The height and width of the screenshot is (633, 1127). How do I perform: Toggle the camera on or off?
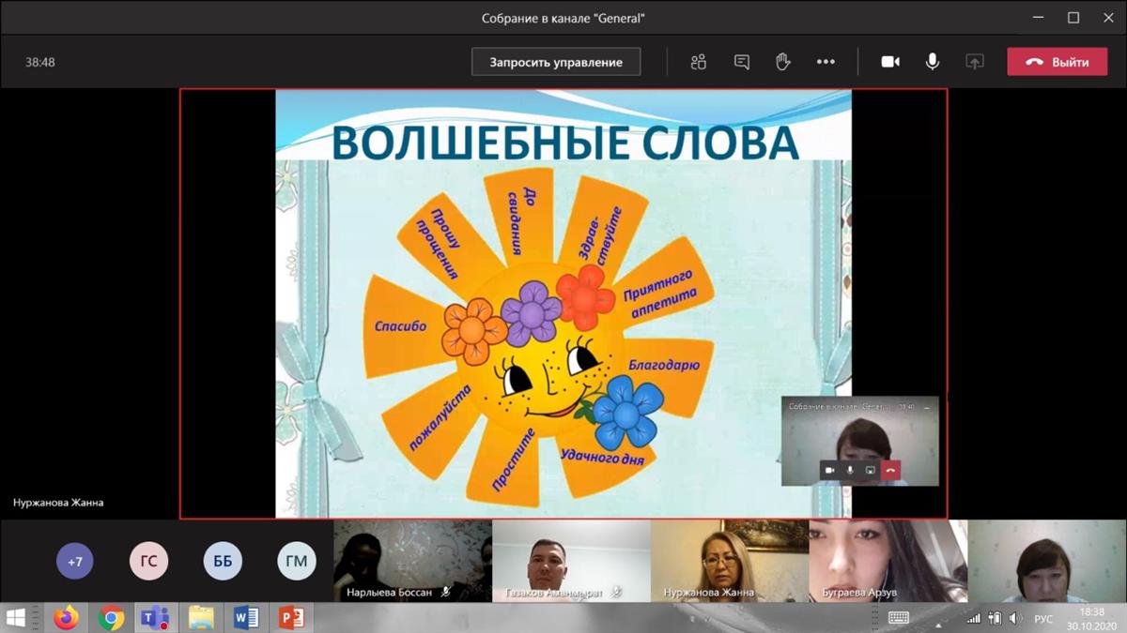click(890, 62)
